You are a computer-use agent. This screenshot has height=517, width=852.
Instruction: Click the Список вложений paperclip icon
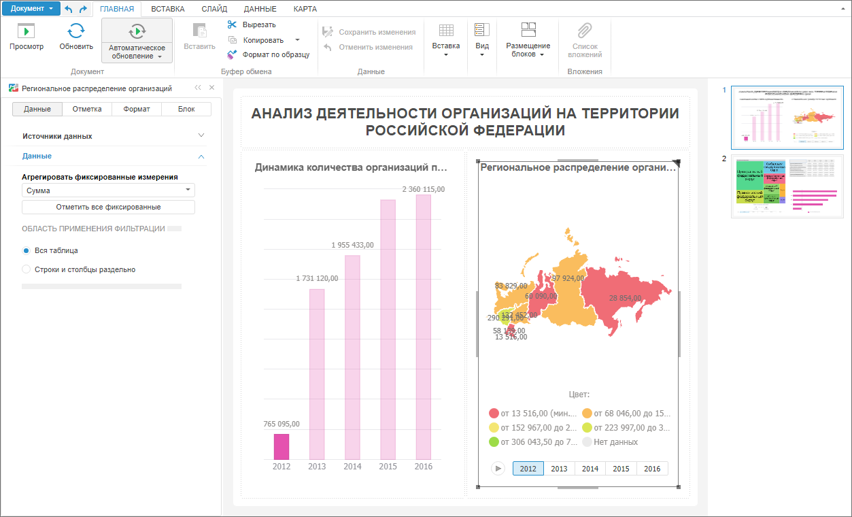(584, 31)
